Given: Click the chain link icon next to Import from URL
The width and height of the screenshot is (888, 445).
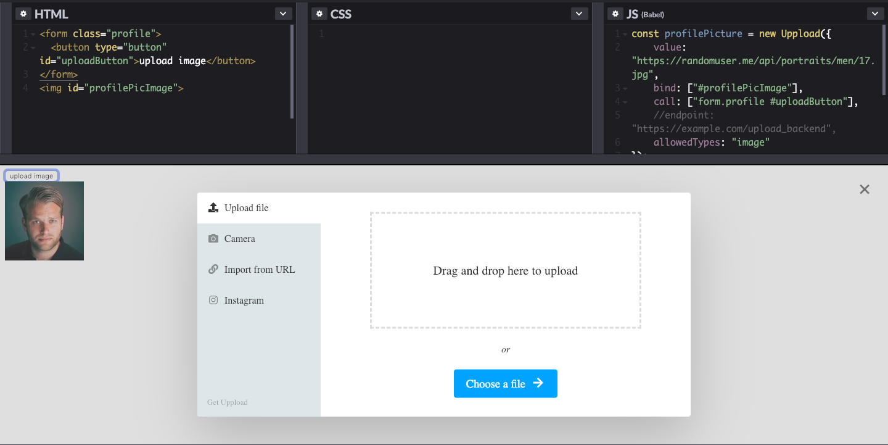Looking at the screenshot, I should point(213,269).
